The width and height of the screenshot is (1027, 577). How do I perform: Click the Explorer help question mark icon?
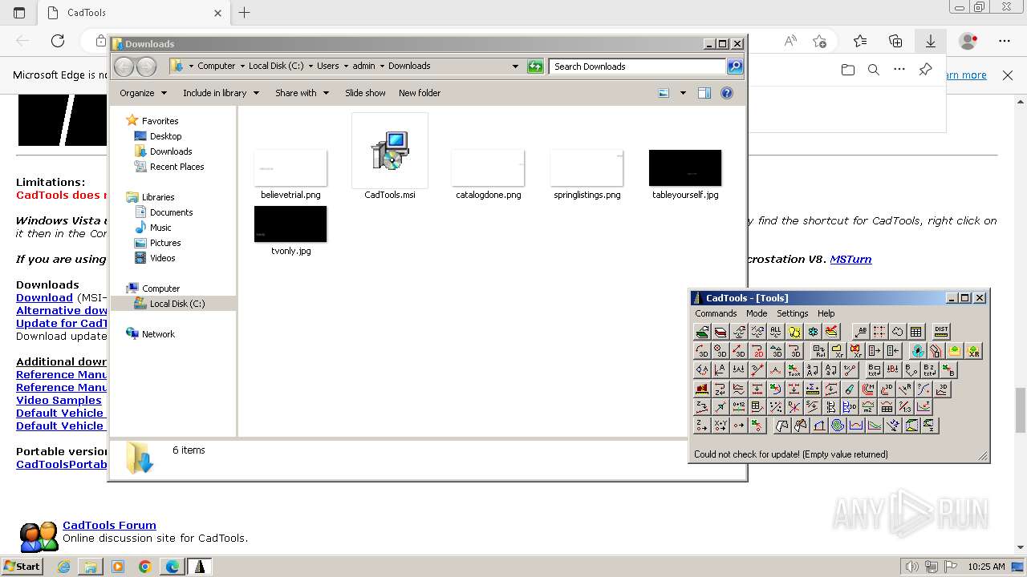click(x=727, y=93)
